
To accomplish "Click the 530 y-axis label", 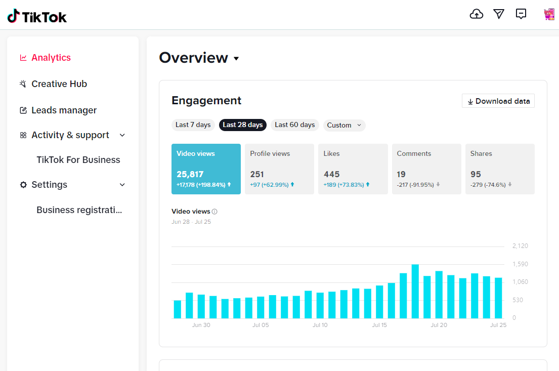I will pos(518,300).
